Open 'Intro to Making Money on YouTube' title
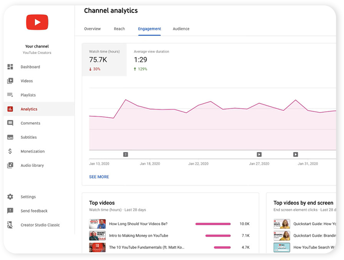The width and height of the screenshot is (344, 260). (139, 235)
